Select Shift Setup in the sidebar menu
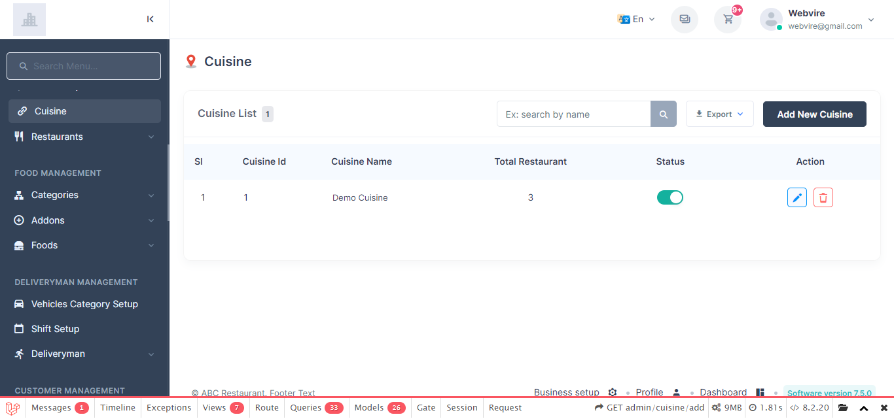The height and width of the screenshot is (419, 894). (55, 329)
